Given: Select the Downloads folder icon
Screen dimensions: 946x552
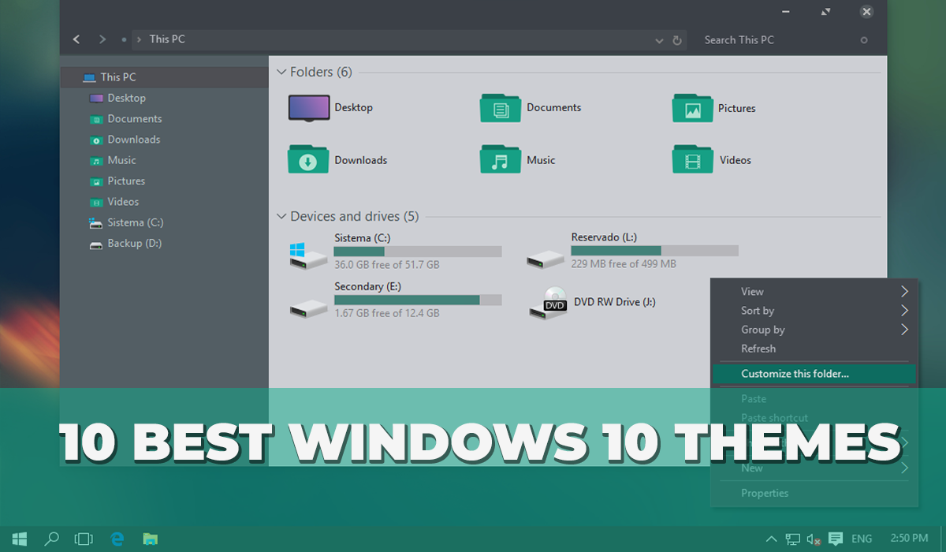Looking at the screenshot, I should point(308,160).
